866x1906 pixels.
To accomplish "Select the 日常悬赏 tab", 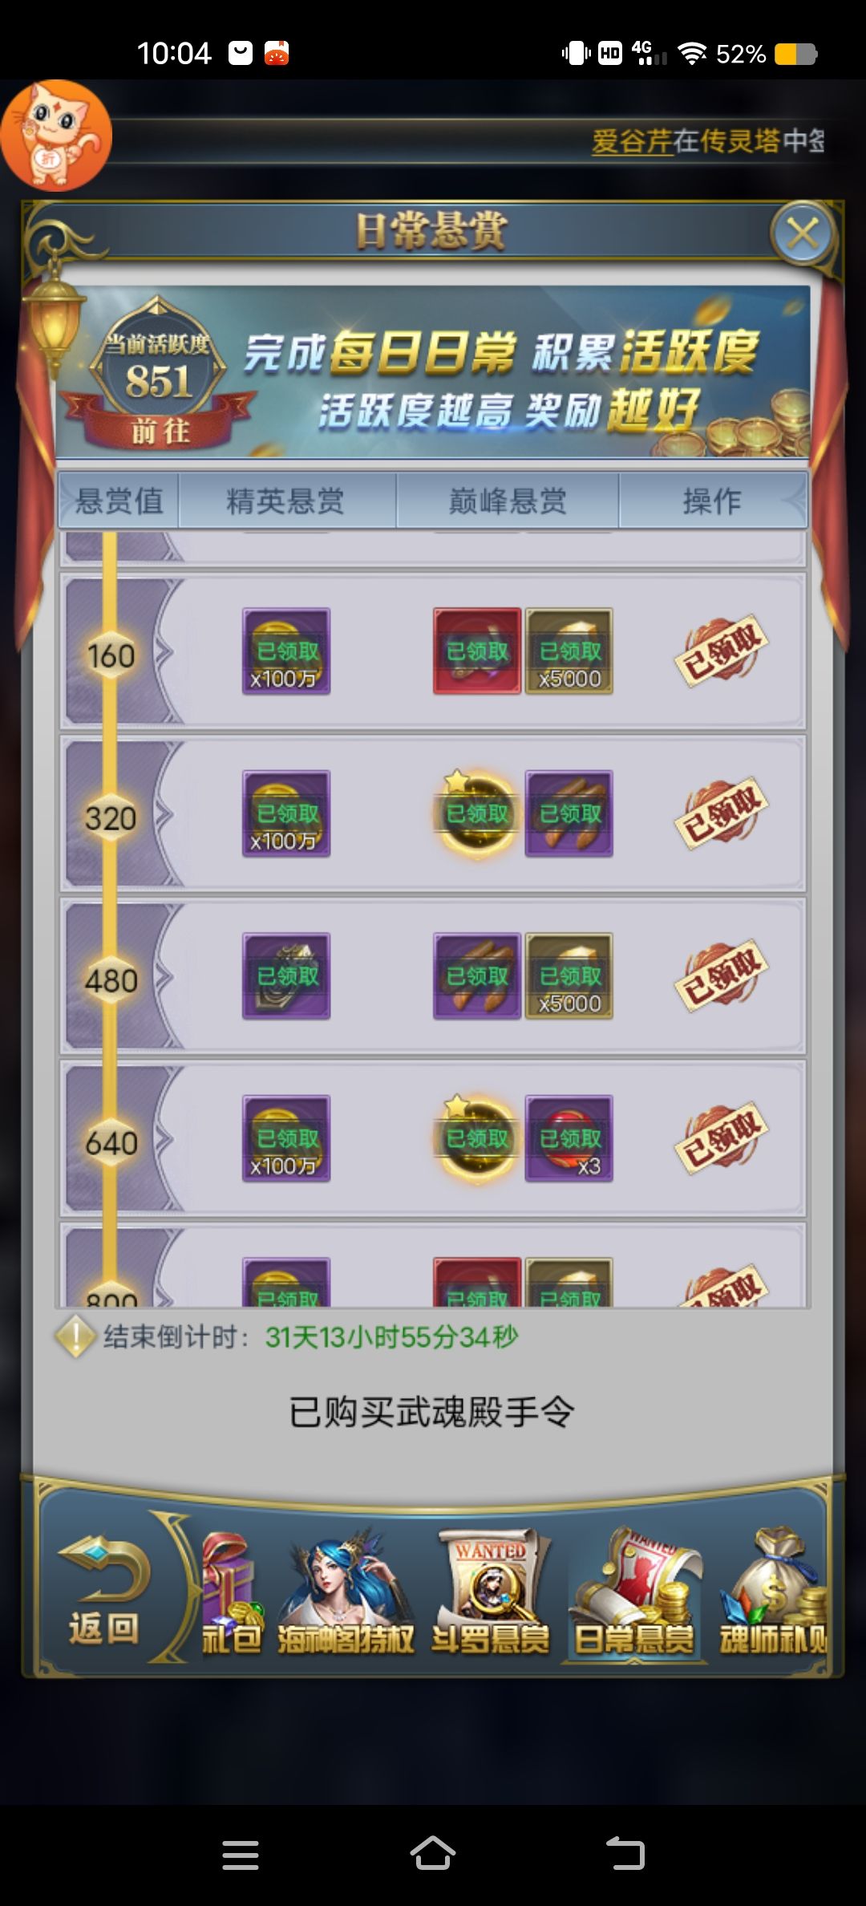I will pyautogui.click(x=633, y=1593).
